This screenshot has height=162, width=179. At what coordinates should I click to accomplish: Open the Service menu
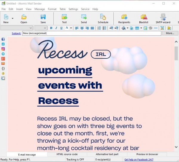click(85, 9)
